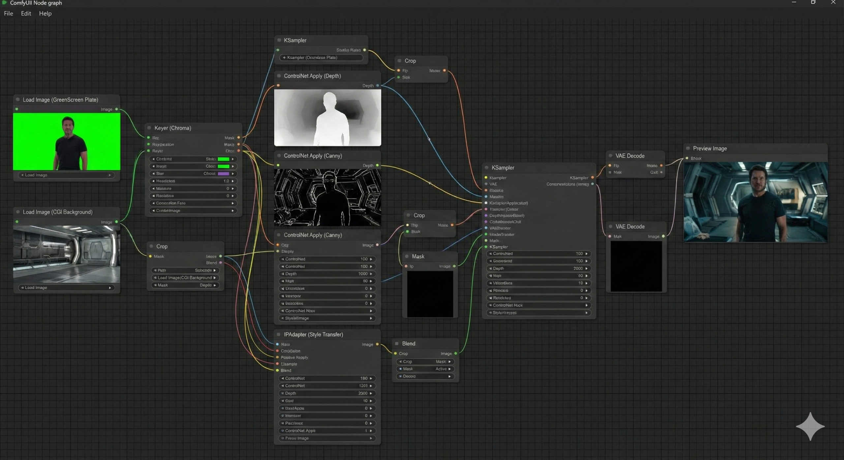
Task: Click the Mask output port on Keyer node
Action: point(239,137)
